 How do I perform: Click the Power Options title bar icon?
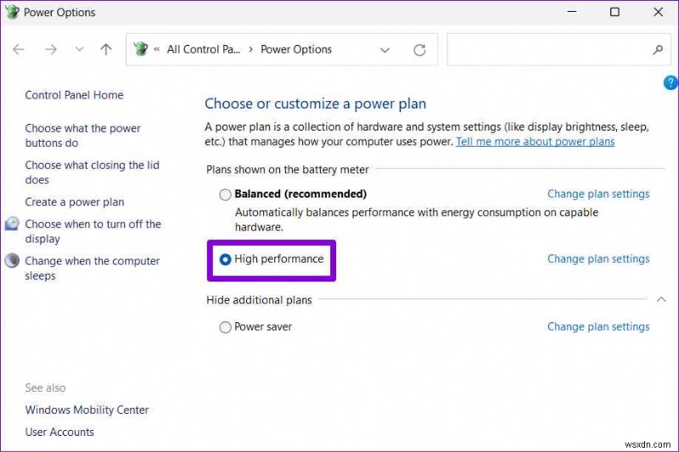(12, 12)
